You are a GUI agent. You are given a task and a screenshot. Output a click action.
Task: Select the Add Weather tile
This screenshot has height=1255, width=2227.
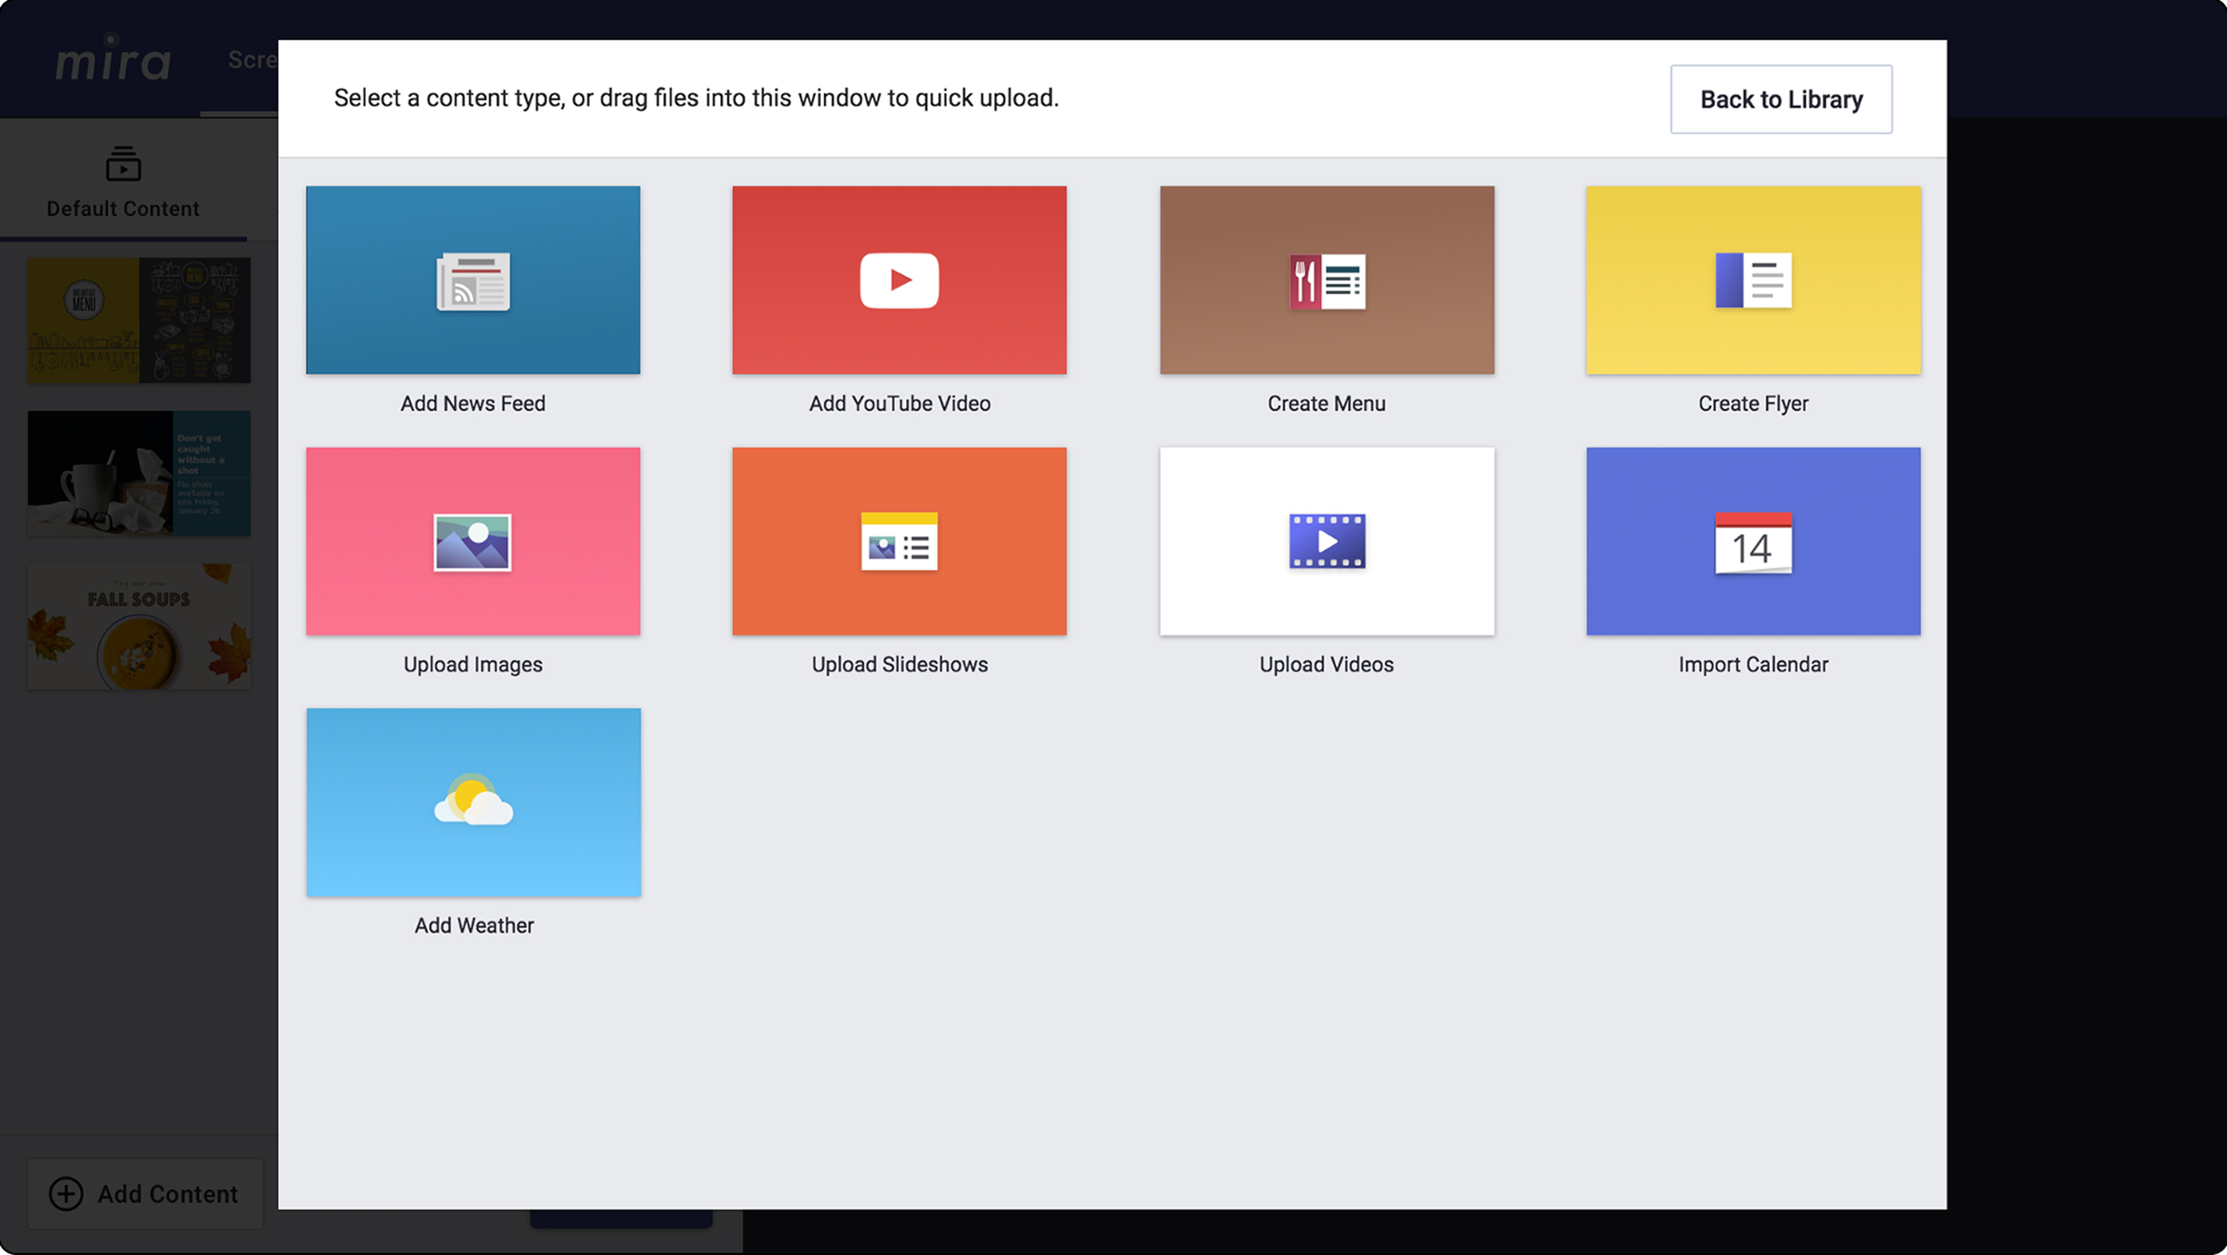point(473,802)
